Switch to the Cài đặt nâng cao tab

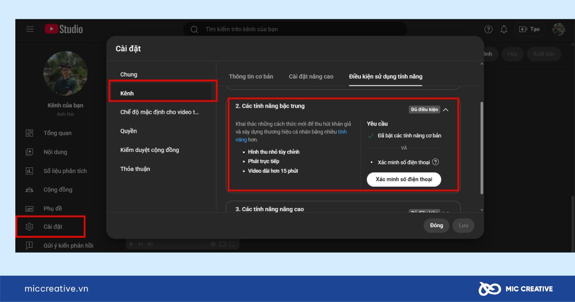click(310, 76)
